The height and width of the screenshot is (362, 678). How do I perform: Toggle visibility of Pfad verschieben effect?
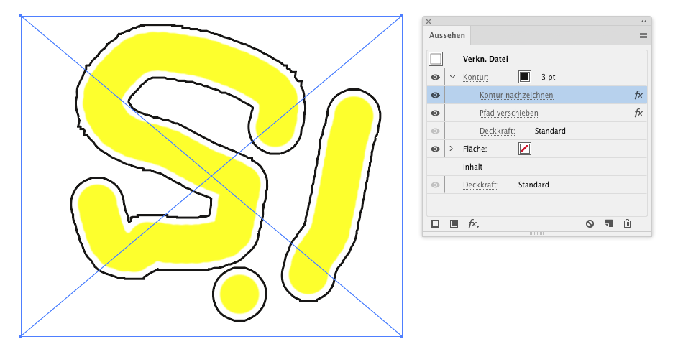pos(436,113)
